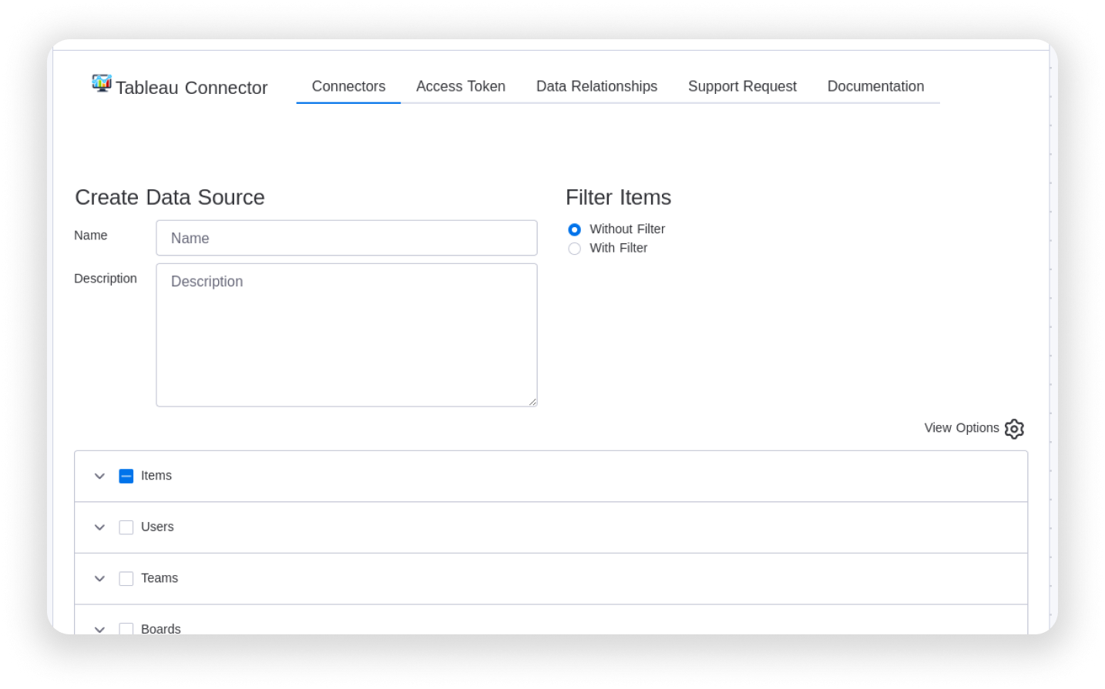This screenshot has width=1105, height=689.
Task: Expand the Users section
Action: click(x=99, y=527)
